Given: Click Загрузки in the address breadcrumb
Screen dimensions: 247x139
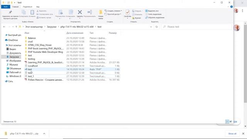Looking at the screenshot, I should click(x=51, y=27).
